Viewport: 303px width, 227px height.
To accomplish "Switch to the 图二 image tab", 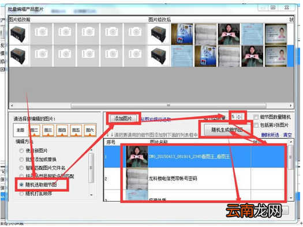I will click(x=34, y=130).
